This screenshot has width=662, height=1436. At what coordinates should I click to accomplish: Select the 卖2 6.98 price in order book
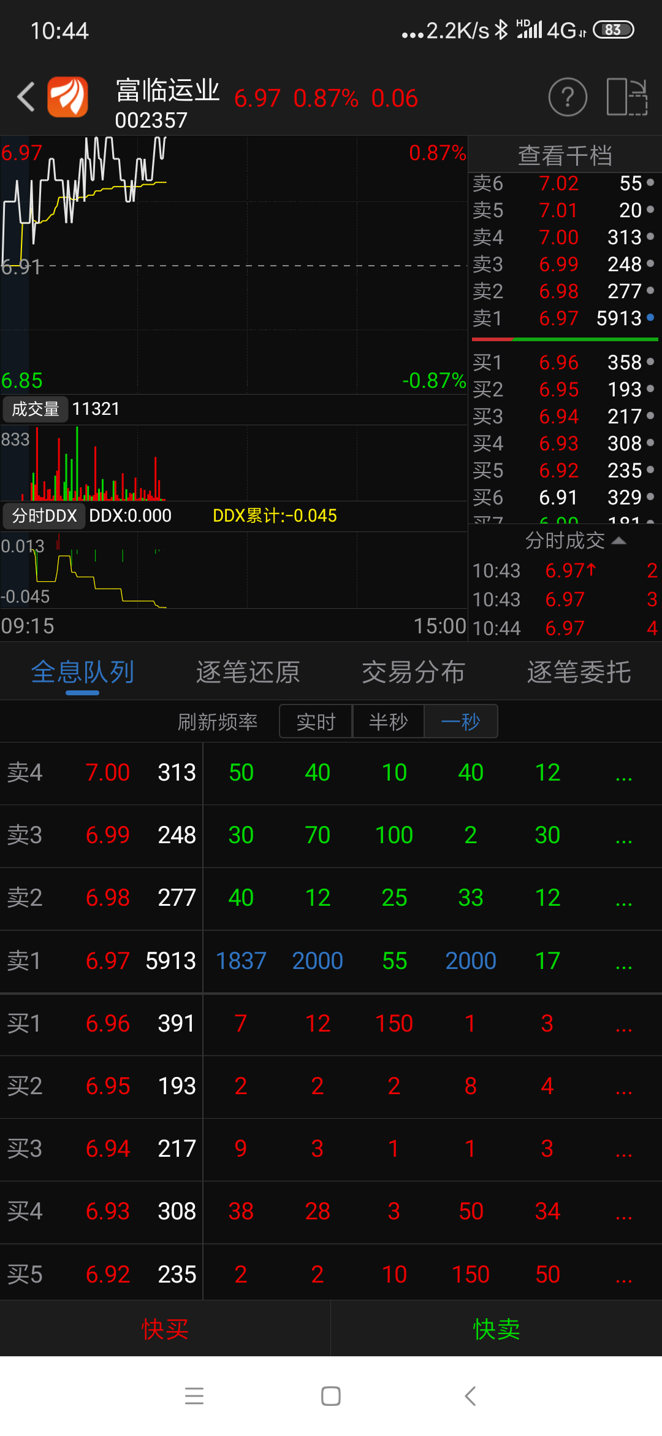pyautogui.click(x=558, y=291)
